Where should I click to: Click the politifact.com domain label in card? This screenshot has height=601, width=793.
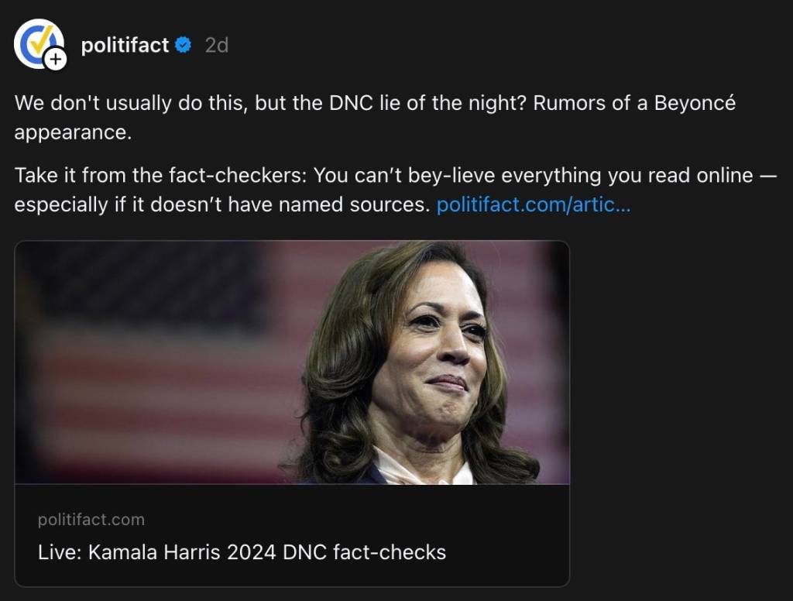point(91,520)
